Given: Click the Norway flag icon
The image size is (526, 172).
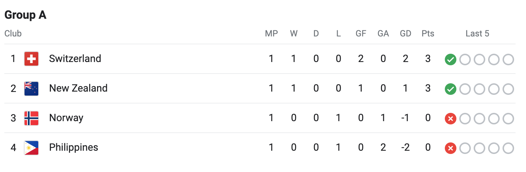Looking at the screenshot, I should pyautogui.click(x=31, y=118).
